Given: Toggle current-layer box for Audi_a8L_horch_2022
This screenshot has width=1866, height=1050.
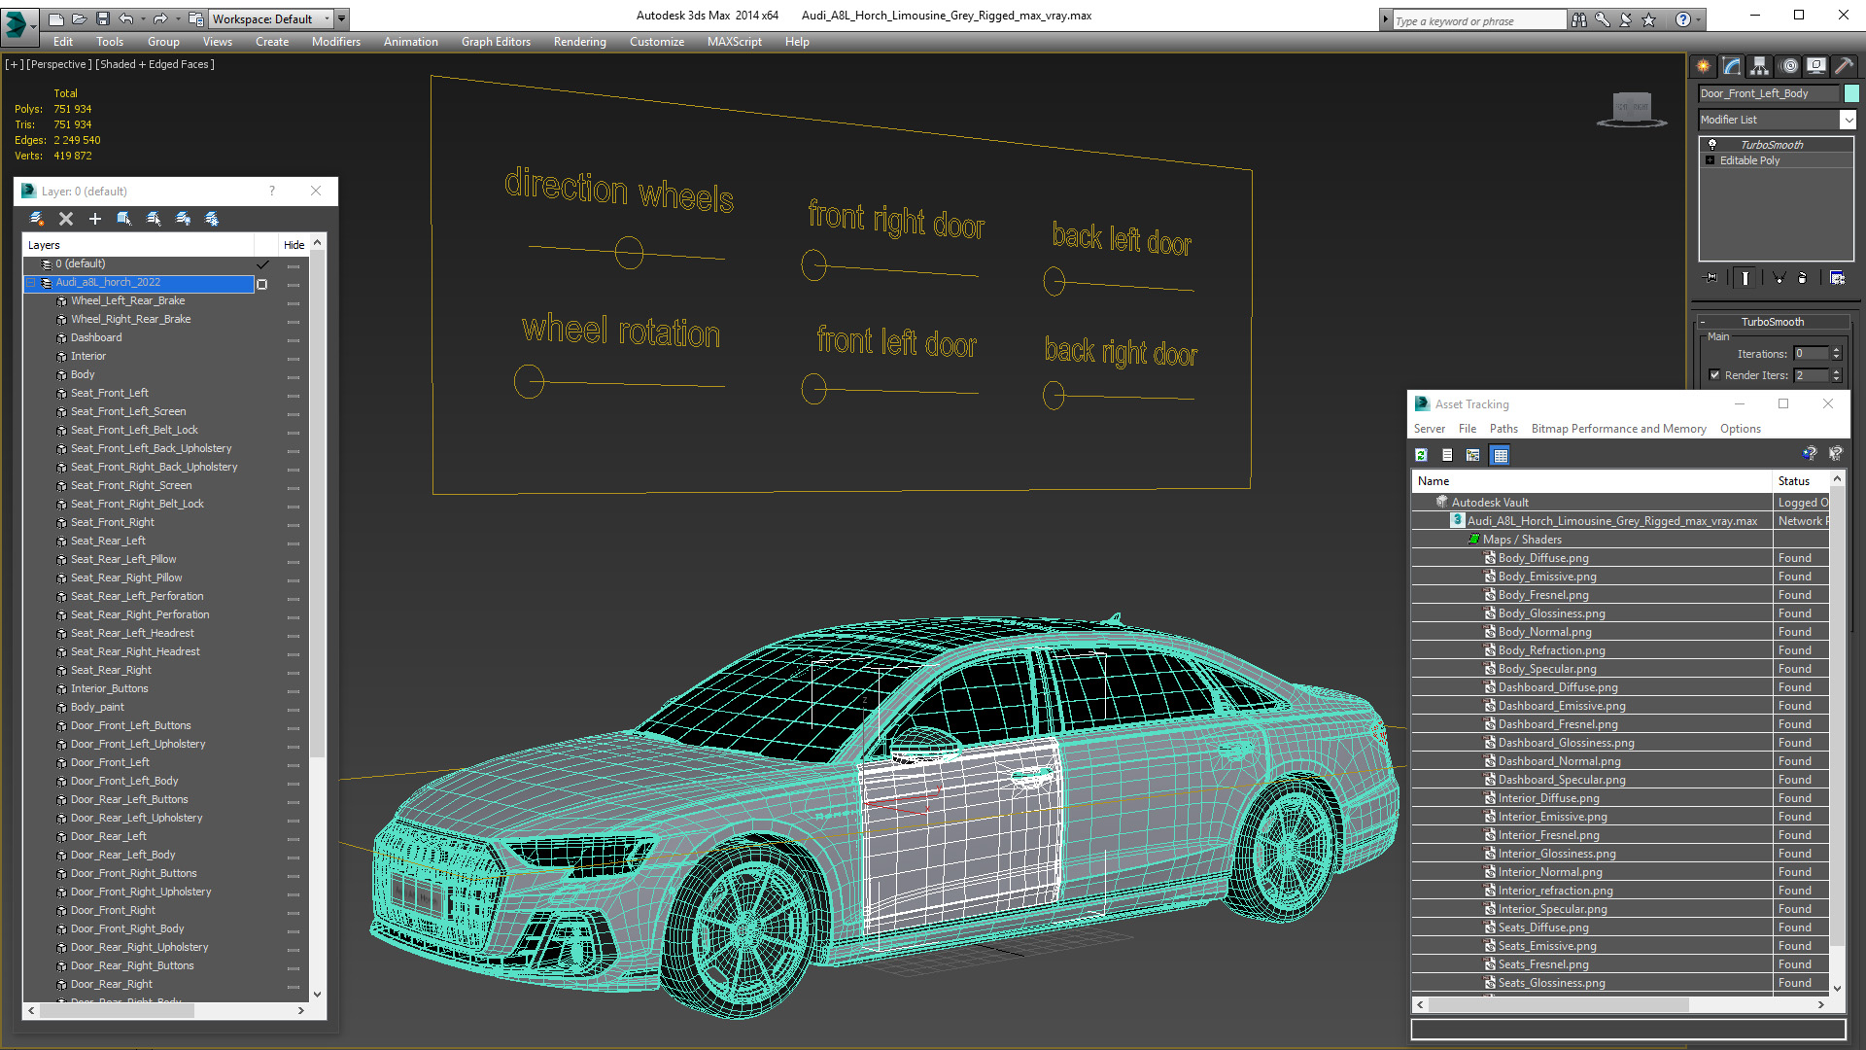Looking at the screenshot, I should click(261, 284).
